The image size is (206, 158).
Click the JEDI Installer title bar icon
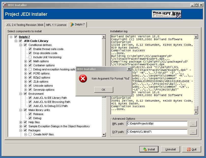[x=3, y=5]
